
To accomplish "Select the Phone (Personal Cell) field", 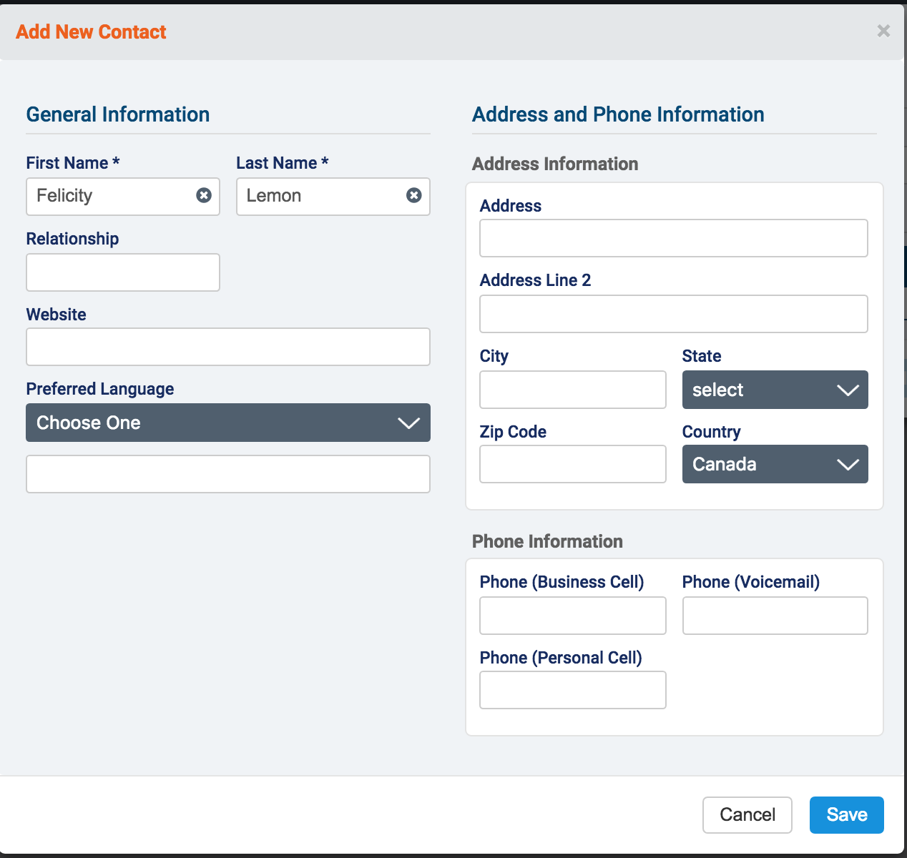I will pos(572,690).
